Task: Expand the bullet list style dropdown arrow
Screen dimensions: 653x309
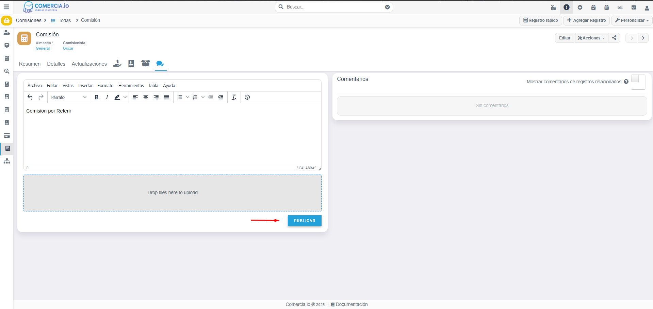Action: click(x=187, y=97)
